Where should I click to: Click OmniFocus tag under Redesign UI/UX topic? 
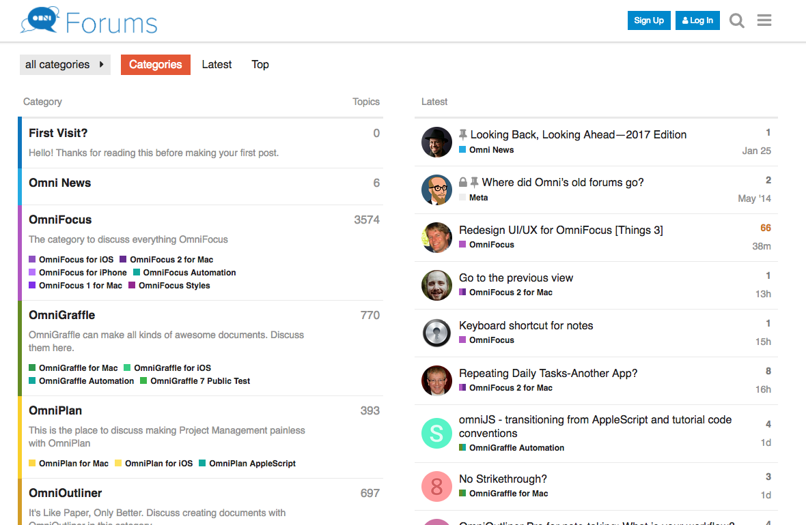[486, 245]
